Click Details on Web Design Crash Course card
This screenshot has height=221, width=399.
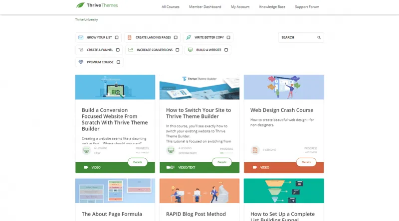pos(306,162)
